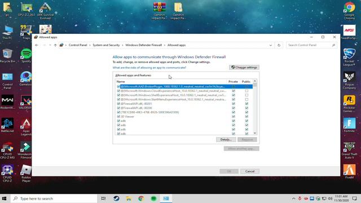The width and height of the screenshot is (361, 203).
Task: Open the Modern Warfare desktop shortcut
Action: [x=7, y=102]
